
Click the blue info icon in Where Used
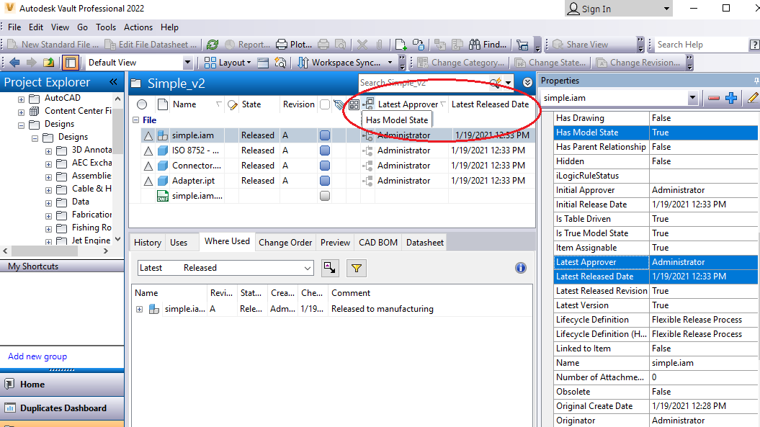[x=521, y=268]
